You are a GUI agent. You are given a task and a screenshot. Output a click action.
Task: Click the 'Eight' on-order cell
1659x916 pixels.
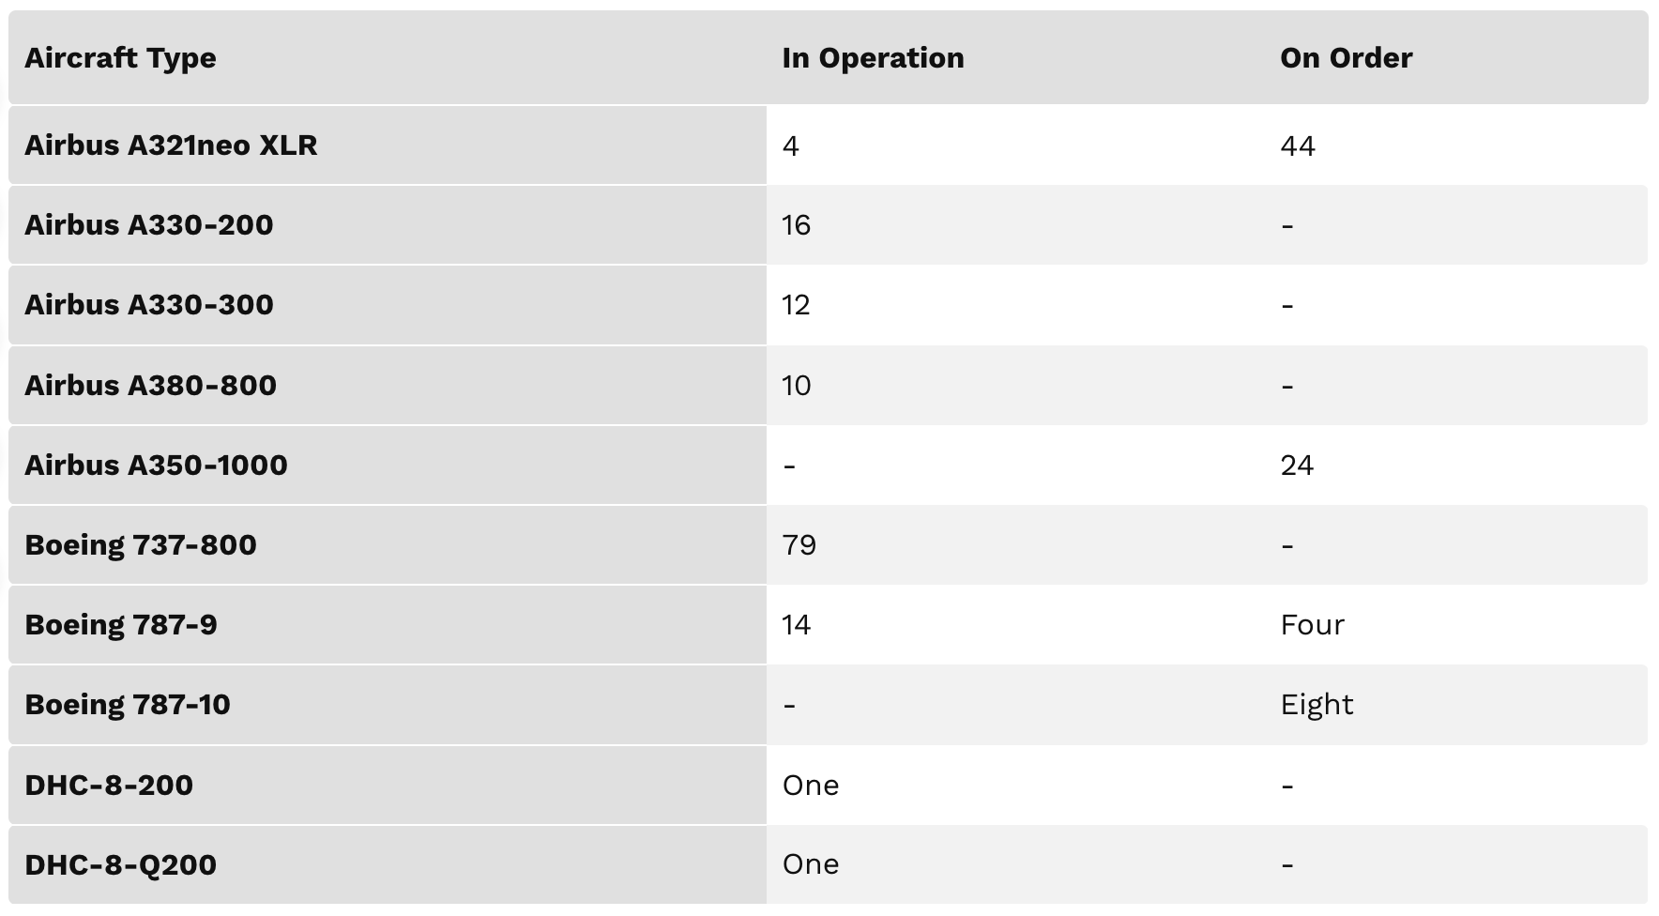pos(1316,705)
